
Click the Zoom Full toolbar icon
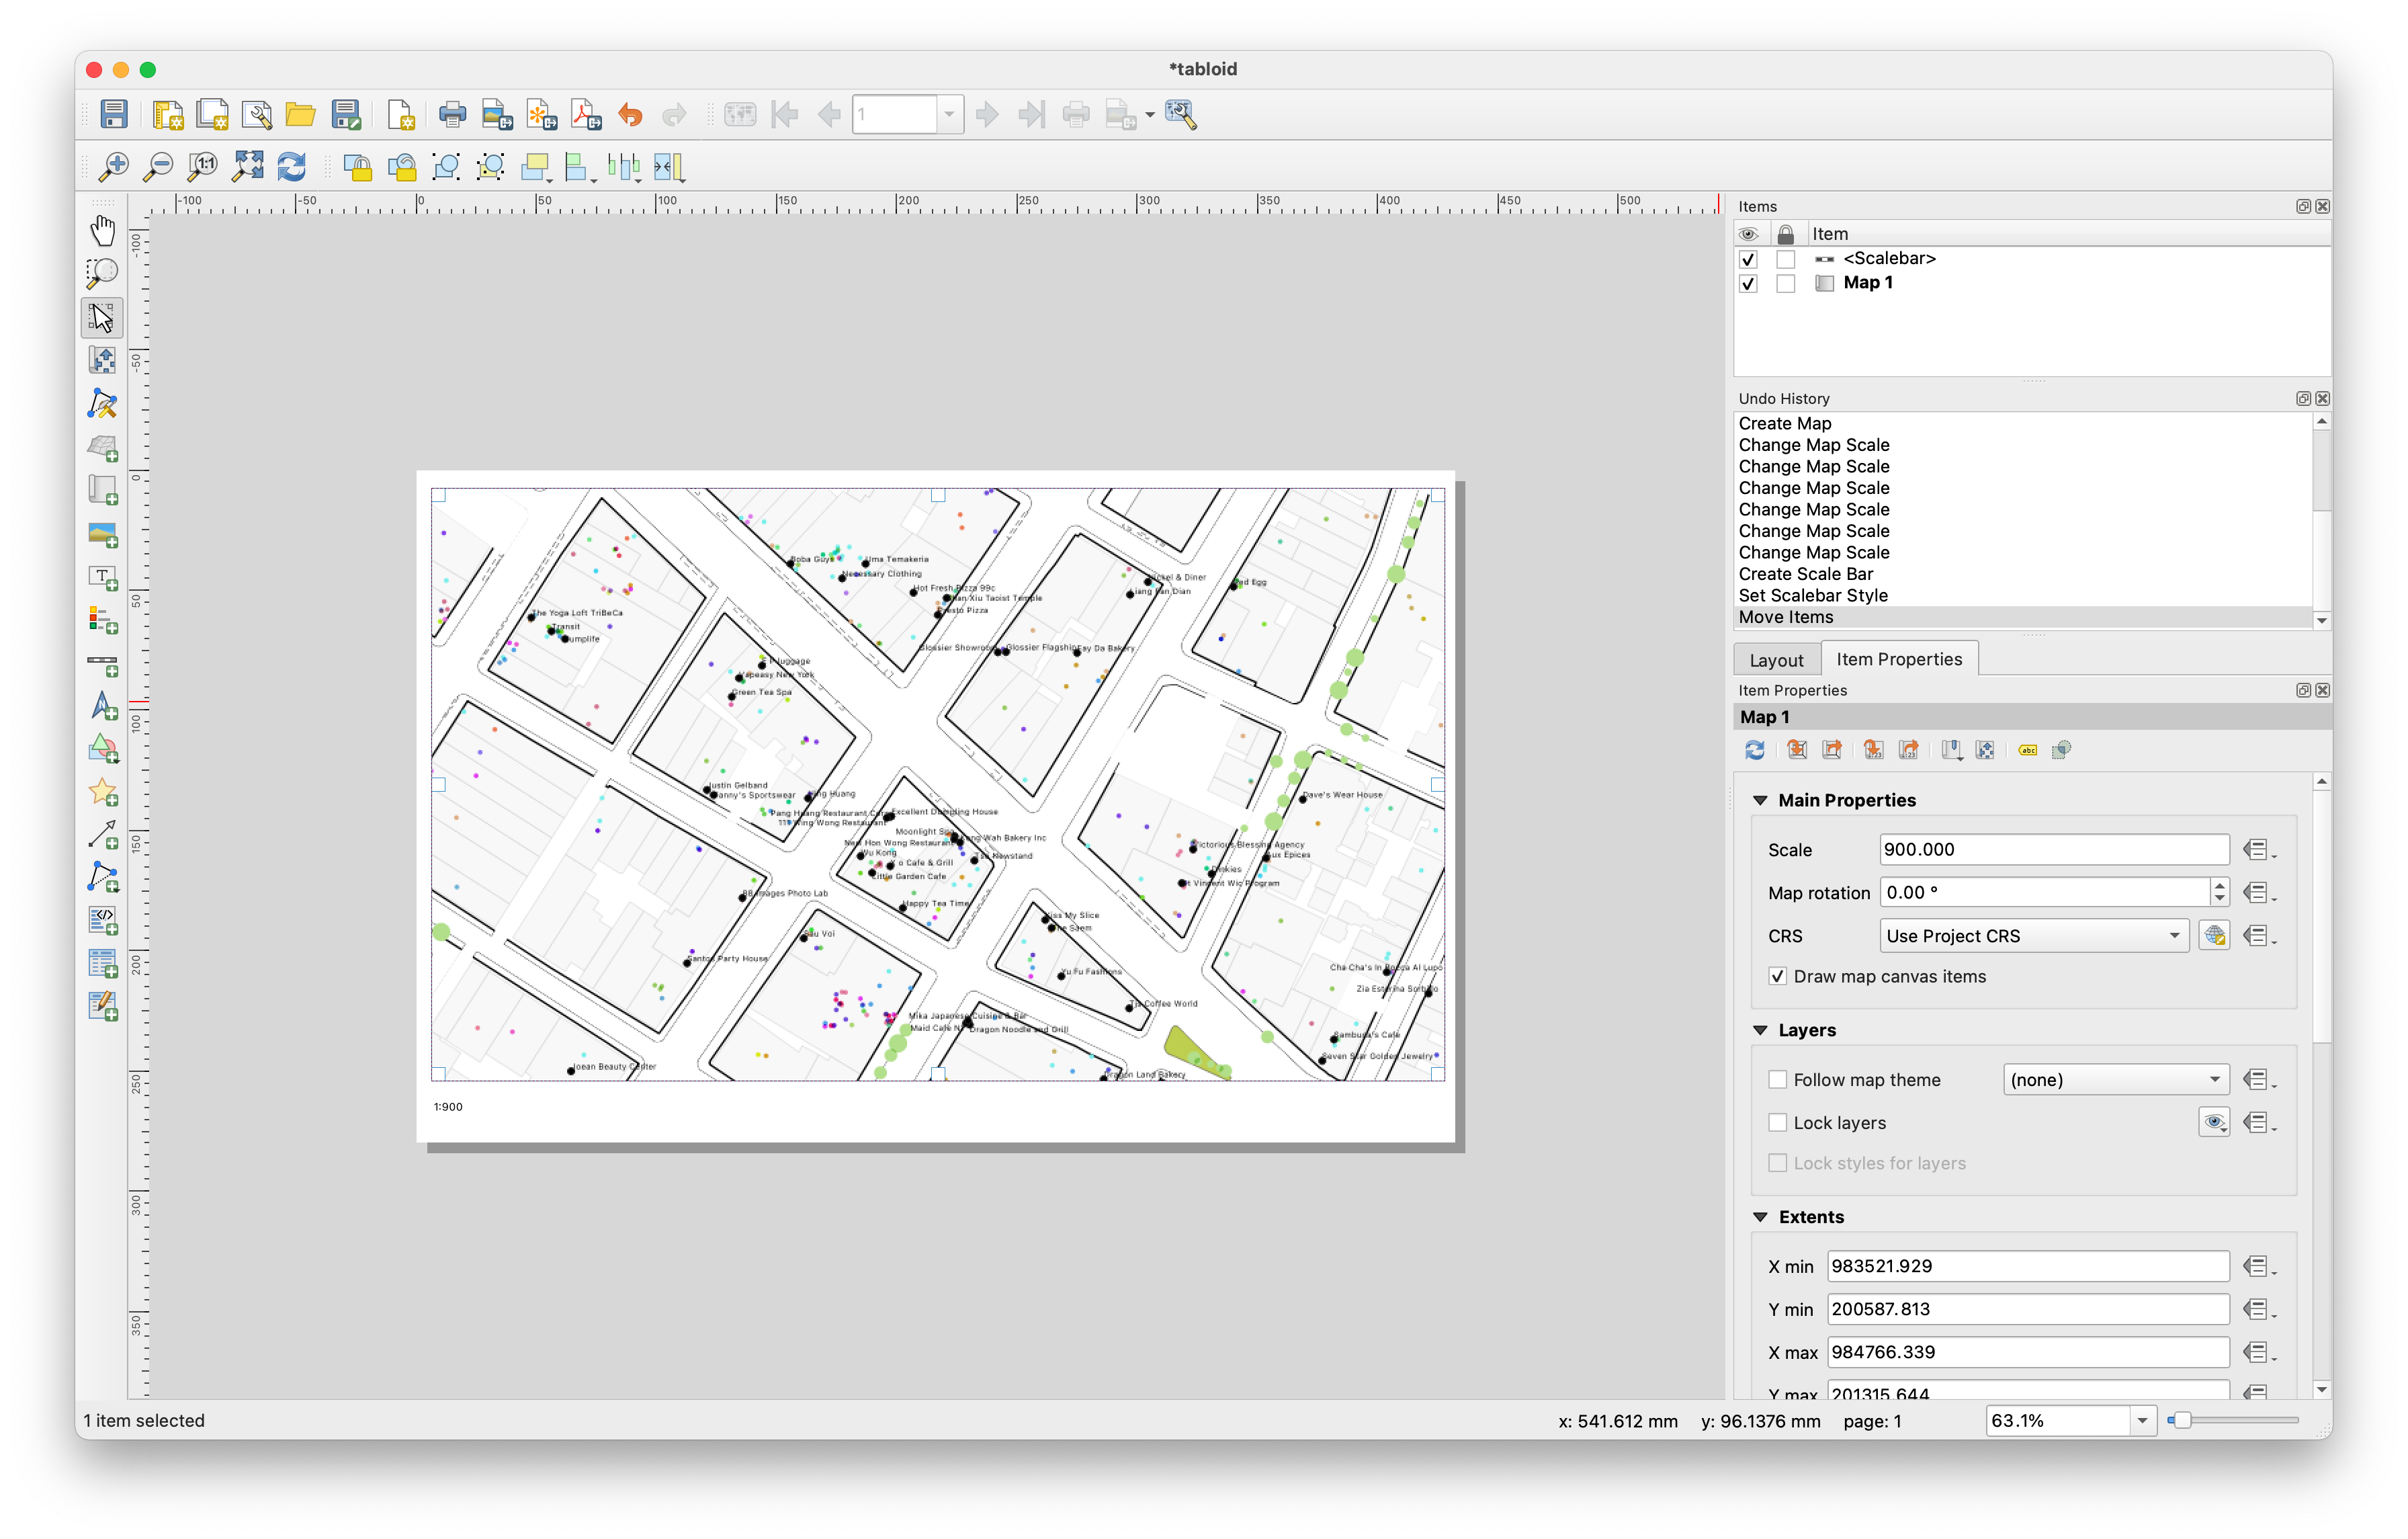click(x=247, y=167)
